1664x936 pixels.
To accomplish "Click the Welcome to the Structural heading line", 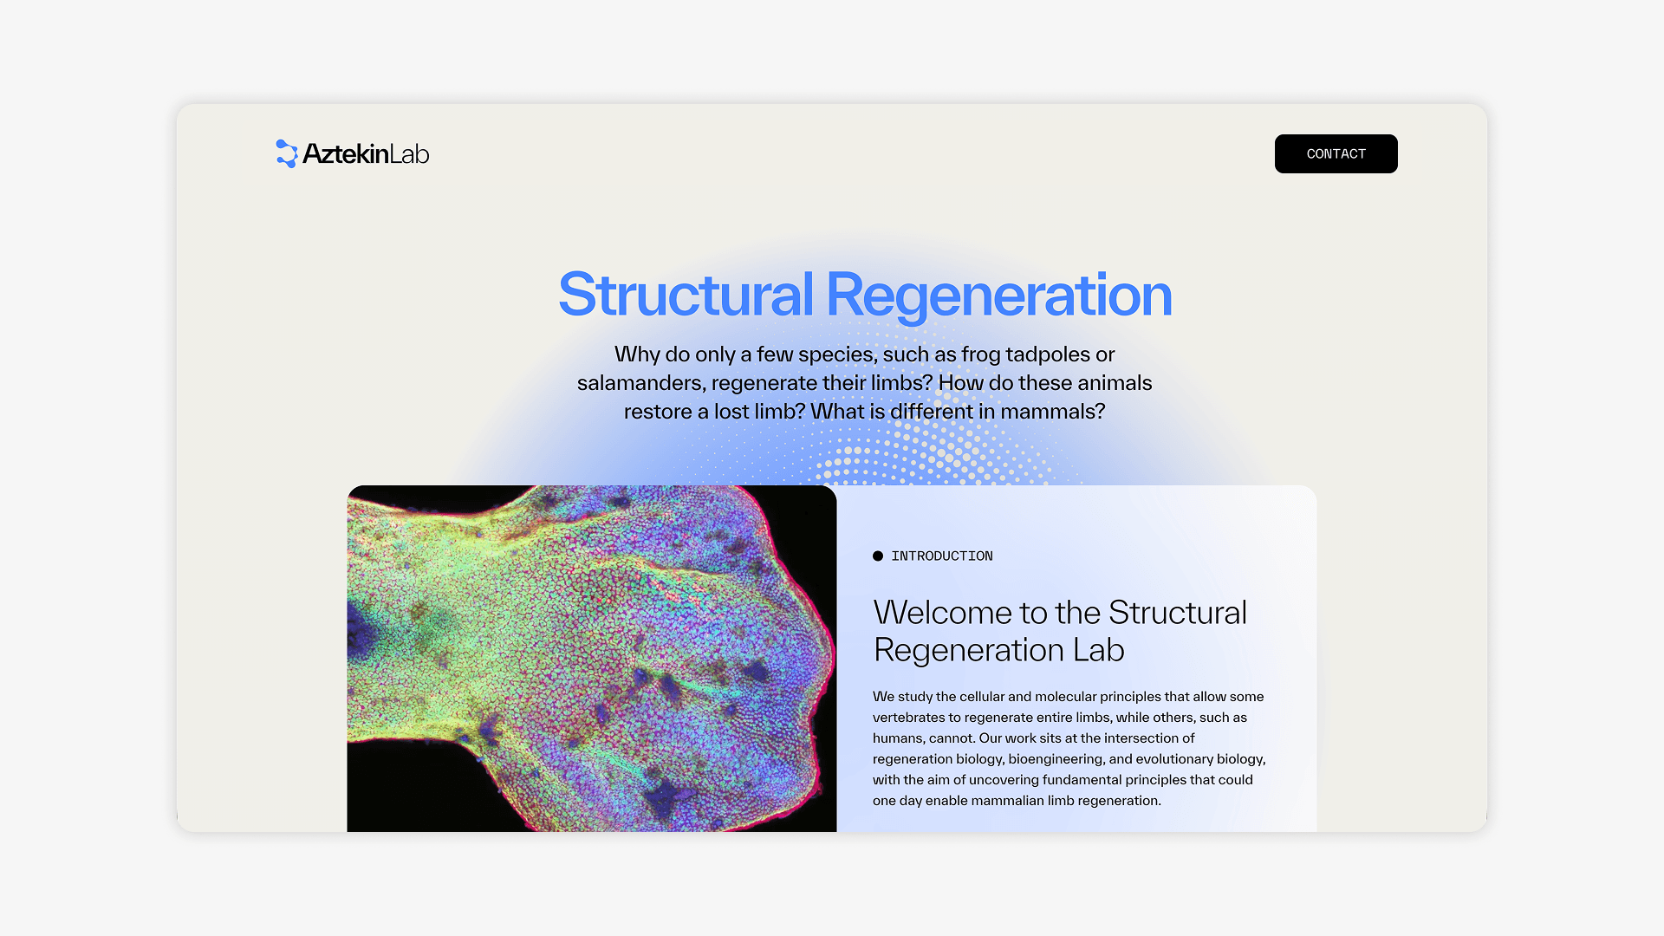I will (1059, 613).
